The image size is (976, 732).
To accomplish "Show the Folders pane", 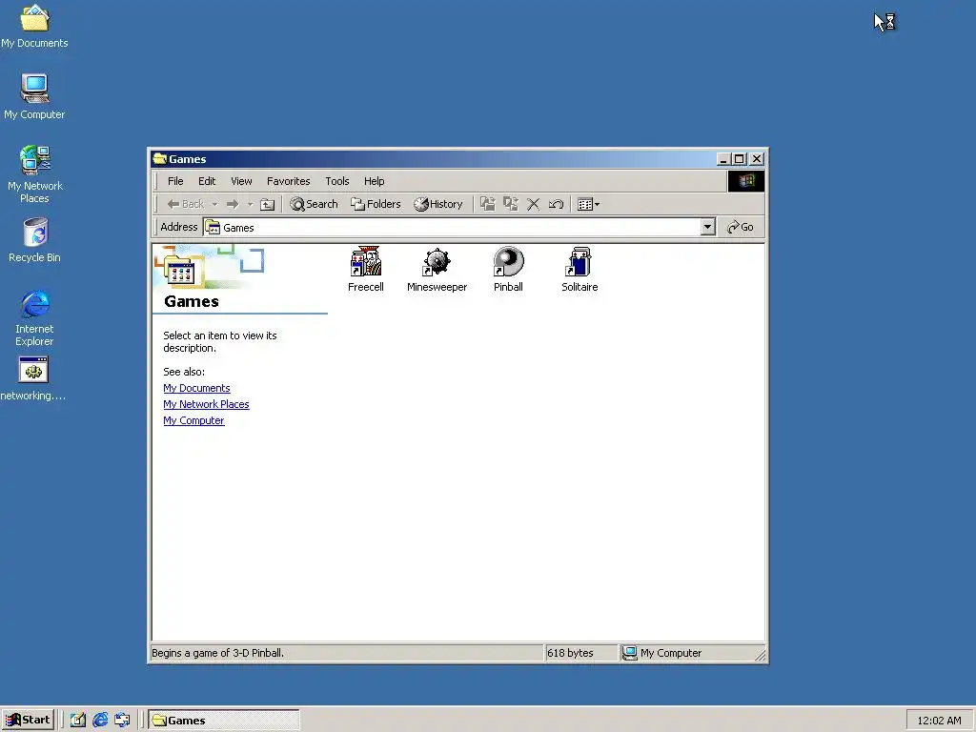I will click(376, 204).
